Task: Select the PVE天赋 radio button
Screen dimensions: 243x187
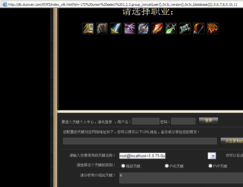Action: click(x=167, y=166)
